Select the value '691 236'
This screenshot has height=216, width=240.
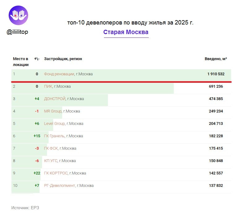(216, 86)
